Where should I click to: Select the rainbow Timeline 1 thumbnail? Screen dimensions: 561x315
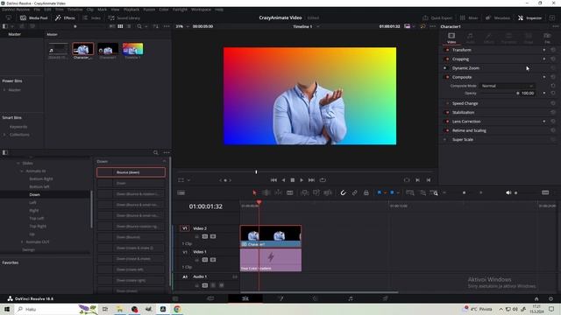[x=132, y=49]
